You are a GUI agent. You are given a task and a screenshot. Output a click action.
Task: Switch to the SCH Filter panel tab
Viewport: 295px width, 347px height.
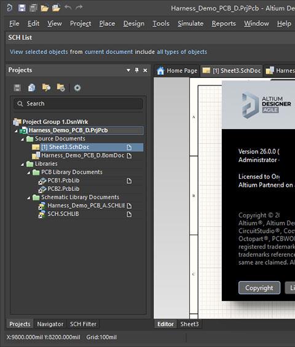coord(83,324)
